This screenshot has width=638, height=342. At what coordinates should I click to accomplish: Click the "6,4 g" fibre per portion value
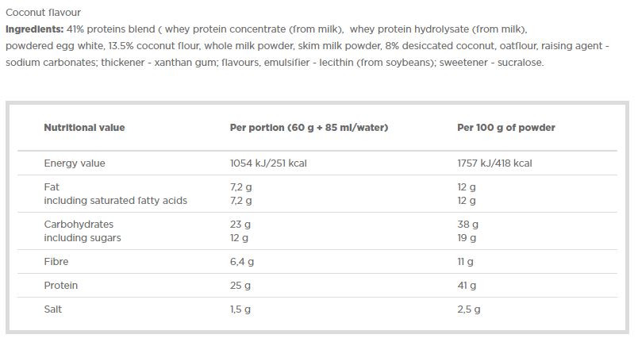pos(240,261)
